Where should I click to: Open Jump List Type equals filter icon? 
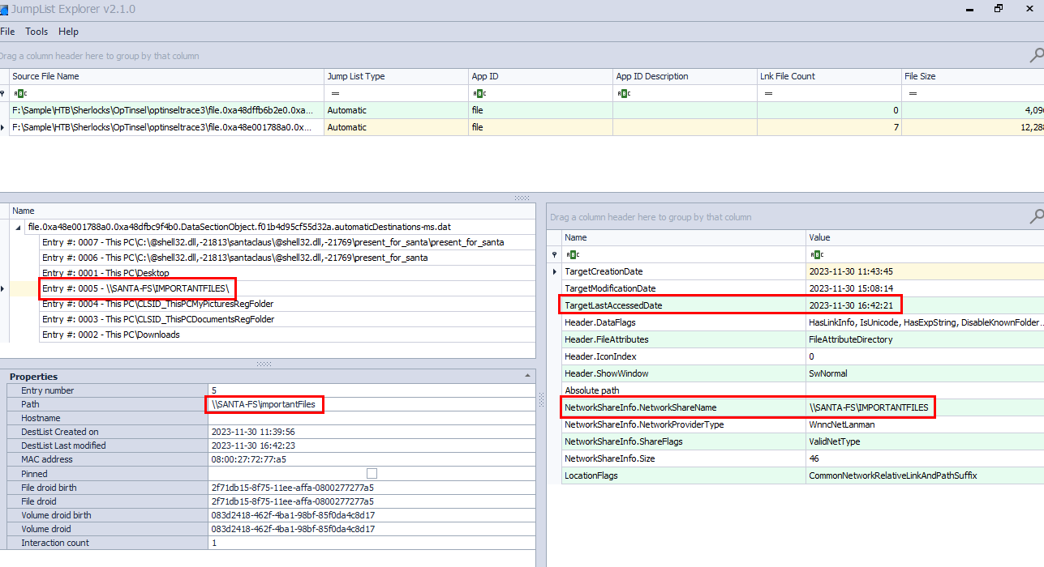coord(334,93)
